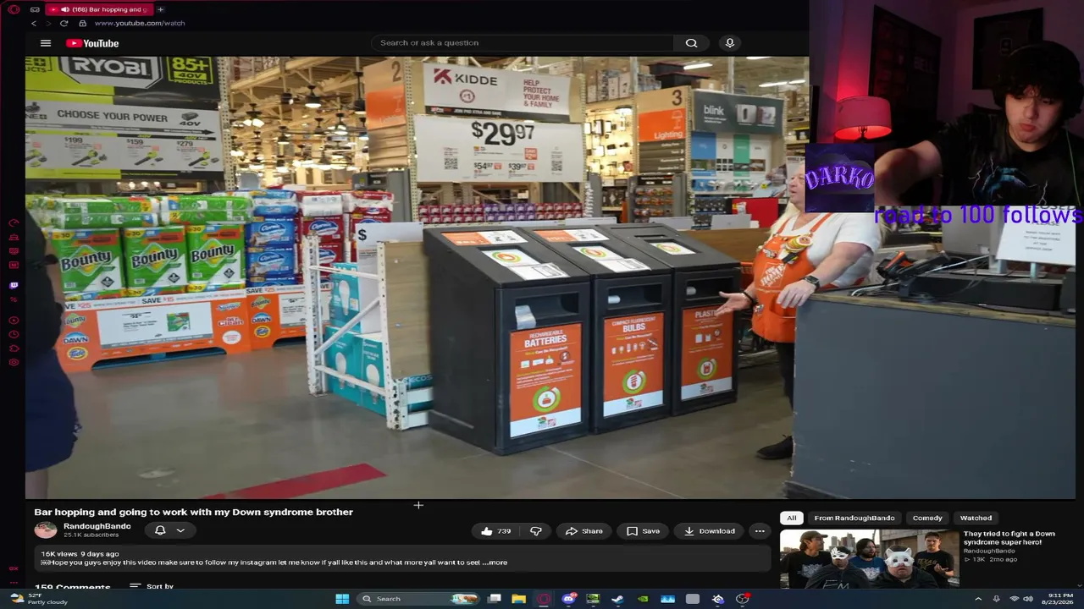Screen dimensions: 1084x609
Task: Start voice search with the microphone
Action: coord(730,43)
